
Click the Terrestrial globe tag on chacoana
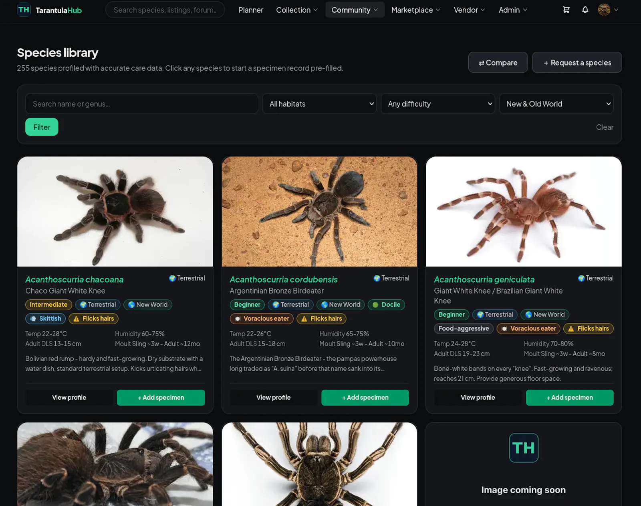98,304
